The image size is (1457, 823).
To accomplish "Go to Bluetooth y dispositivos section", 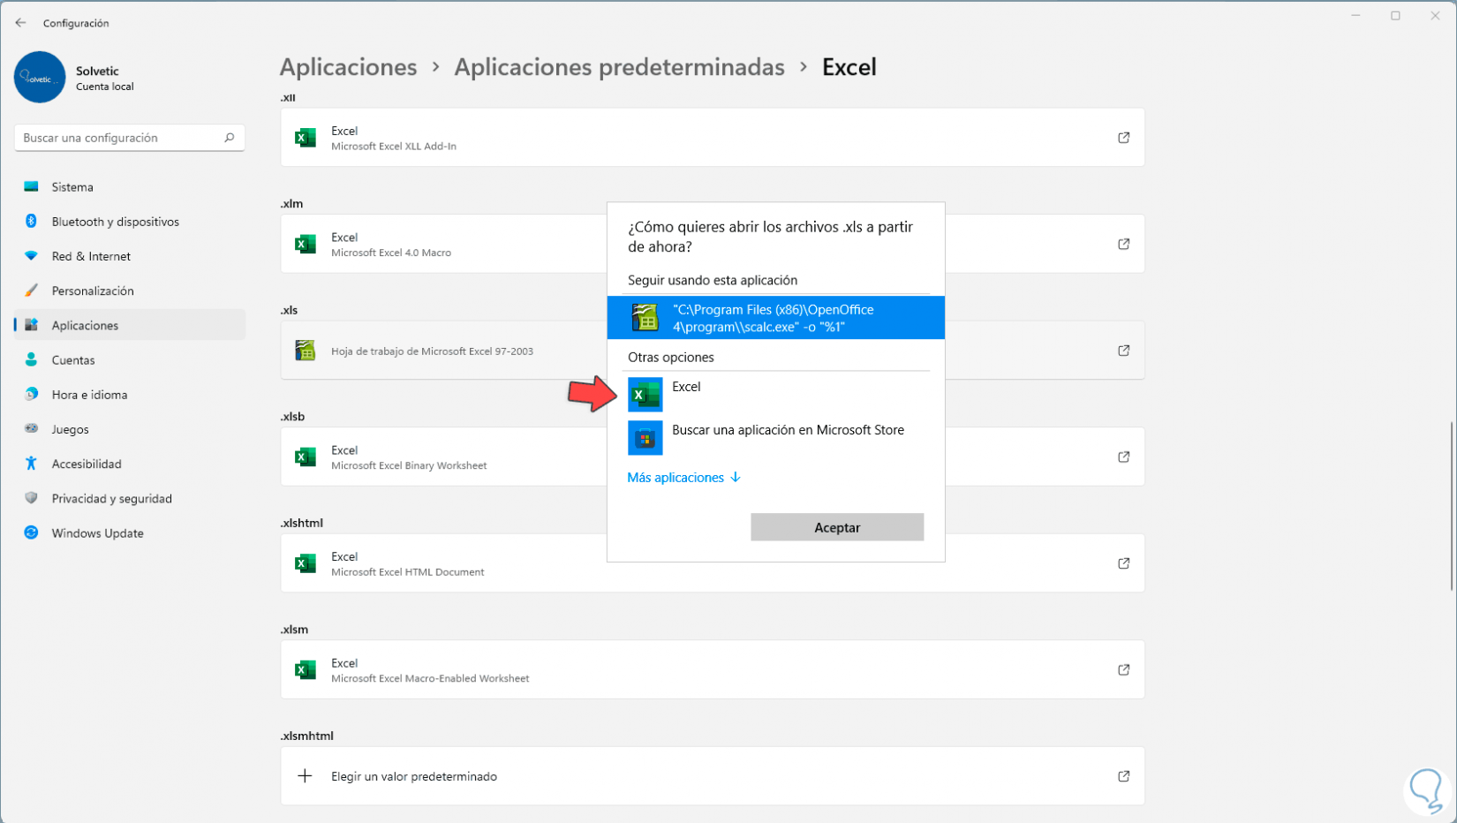I will (115, 222).
